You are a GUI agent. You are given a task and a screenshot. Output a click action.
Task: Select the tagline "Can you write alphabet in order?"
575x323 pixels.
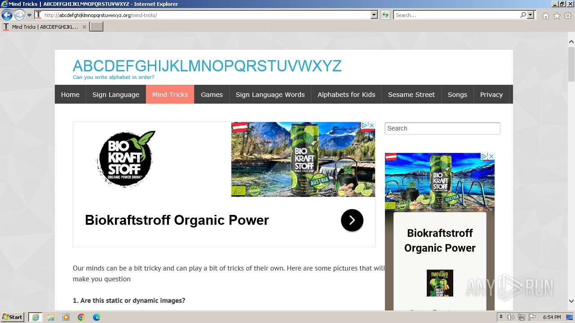tap(114, 77)
